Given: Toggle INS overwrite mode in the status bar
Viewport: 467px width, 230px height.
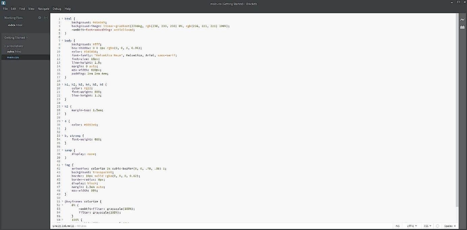Looking at the screenshot, I should (x=398, y=226).
